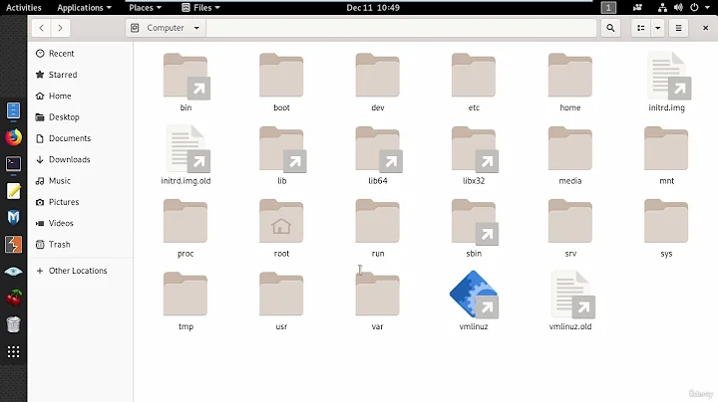Go back with the left arrow
The height and width of the screenshot is (402, 718).
click(x=41, y=28)
